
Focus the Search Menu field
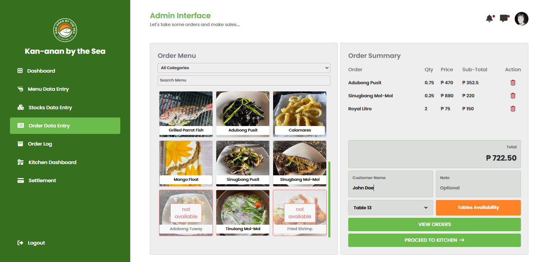point(244,80)
